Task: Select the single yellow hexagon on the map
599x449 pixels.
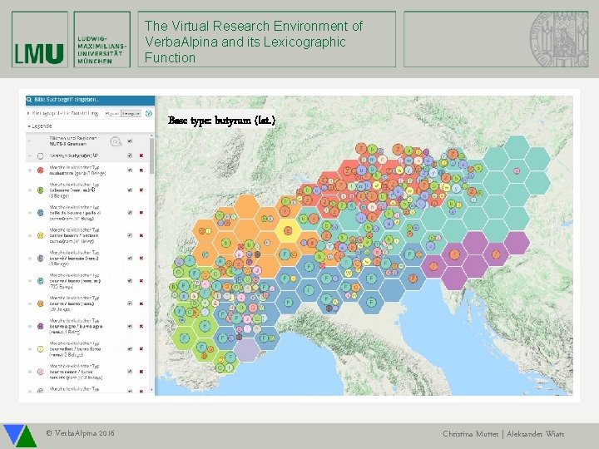Action: tap(288, 230)
